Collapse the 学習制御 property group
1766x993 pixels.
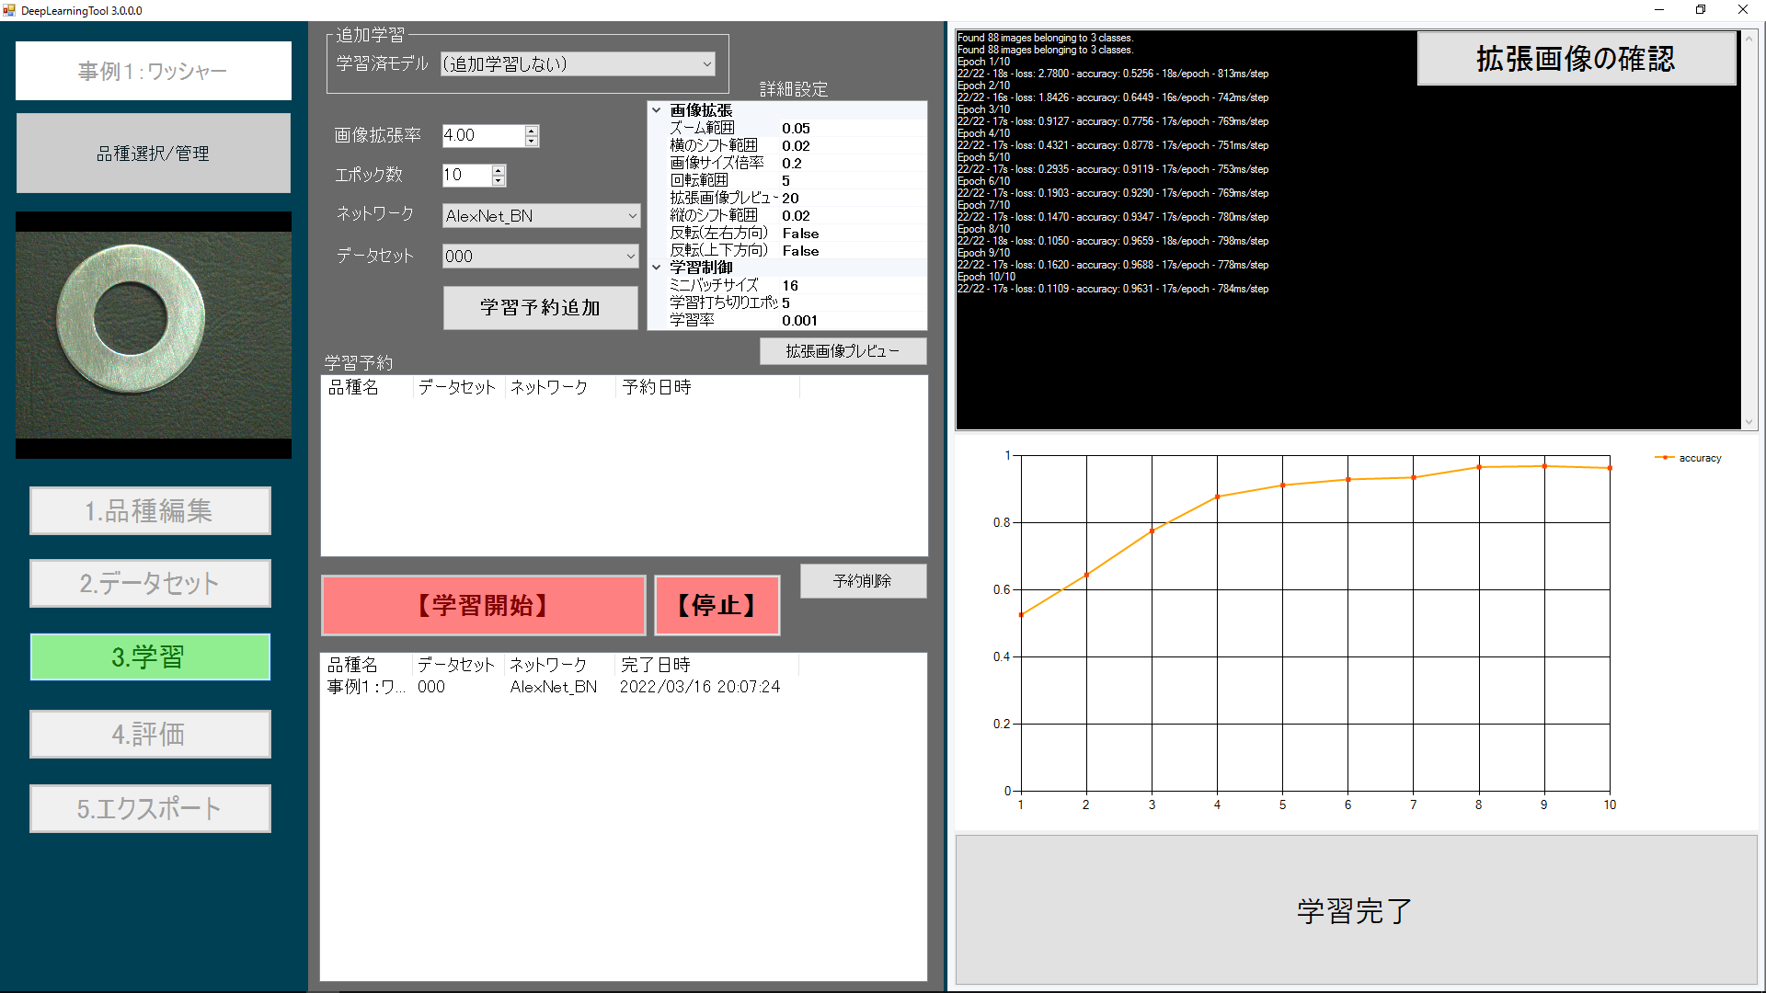[657, 268]
